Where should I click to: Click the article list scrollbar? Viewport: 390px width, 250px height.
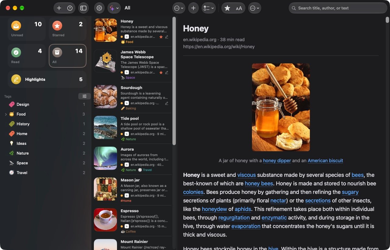pyautogui.click(x=174, y=81)
